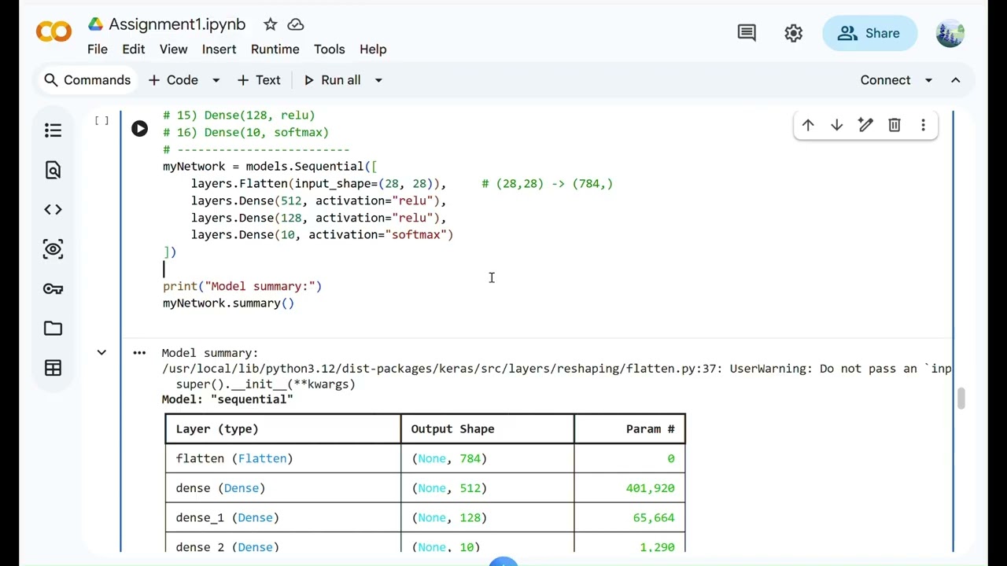Click the notebook vertical scrollbar thumb

(x=961, y=399)
